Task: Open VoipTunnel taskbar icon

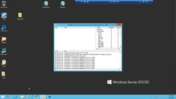Action: click(x=36, y=97)
